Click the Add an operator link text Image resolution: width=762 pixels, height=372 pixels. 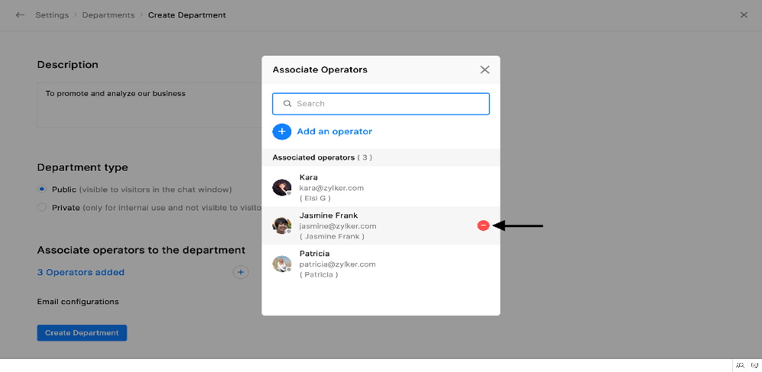(x=334, y=131)
